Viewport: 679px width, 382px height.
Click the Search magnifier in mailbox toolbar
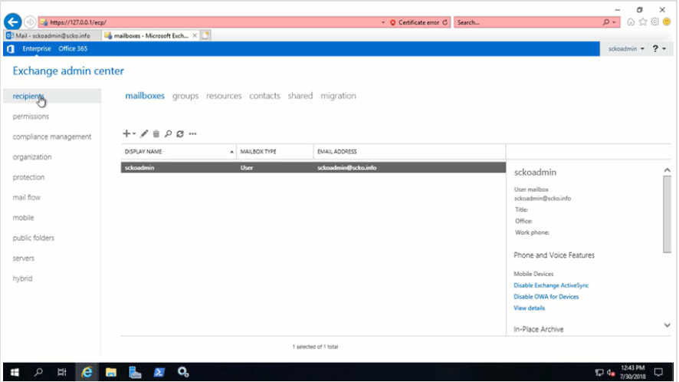(168, 133)
